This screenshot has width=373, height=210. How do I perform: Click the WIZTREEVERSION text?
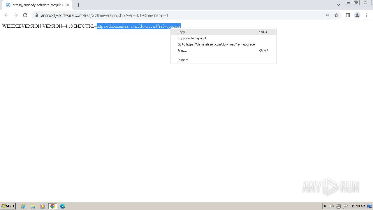22,26
